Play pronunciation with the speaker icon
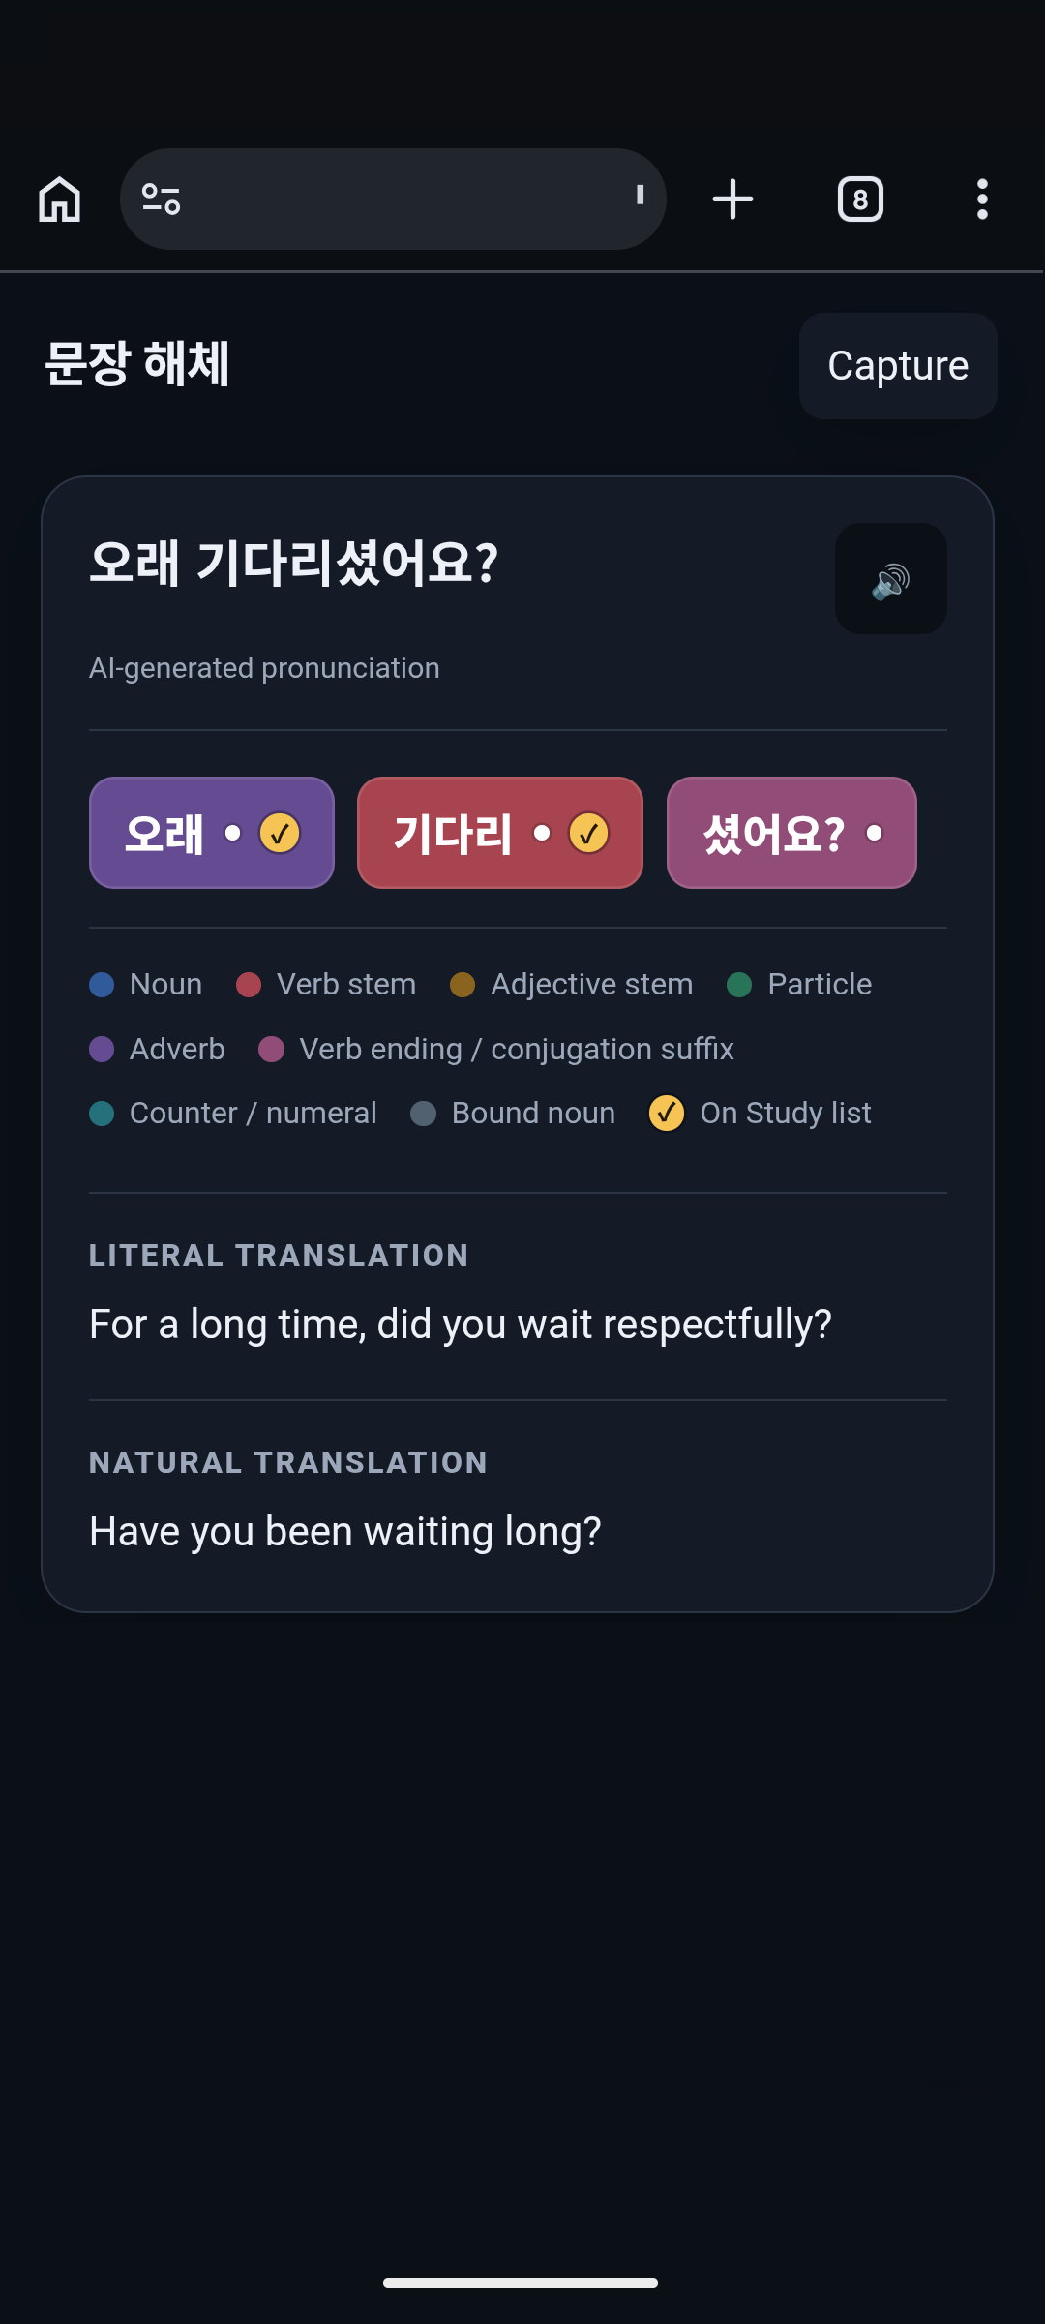The width and height of the screenshot is (1045, 2324). click(891, 579)
